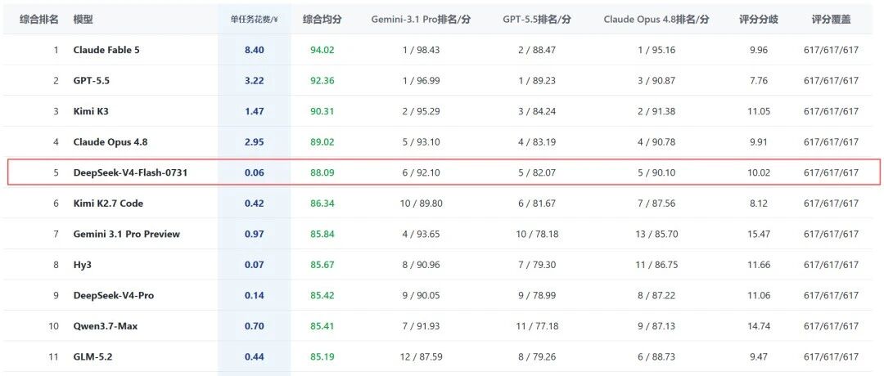Click average score 85.19

pos(322,356)
